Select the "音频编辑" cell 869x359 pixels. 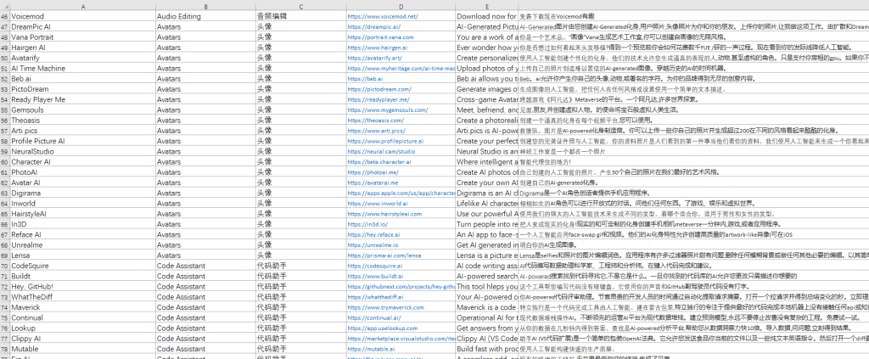tap(300, 17)
